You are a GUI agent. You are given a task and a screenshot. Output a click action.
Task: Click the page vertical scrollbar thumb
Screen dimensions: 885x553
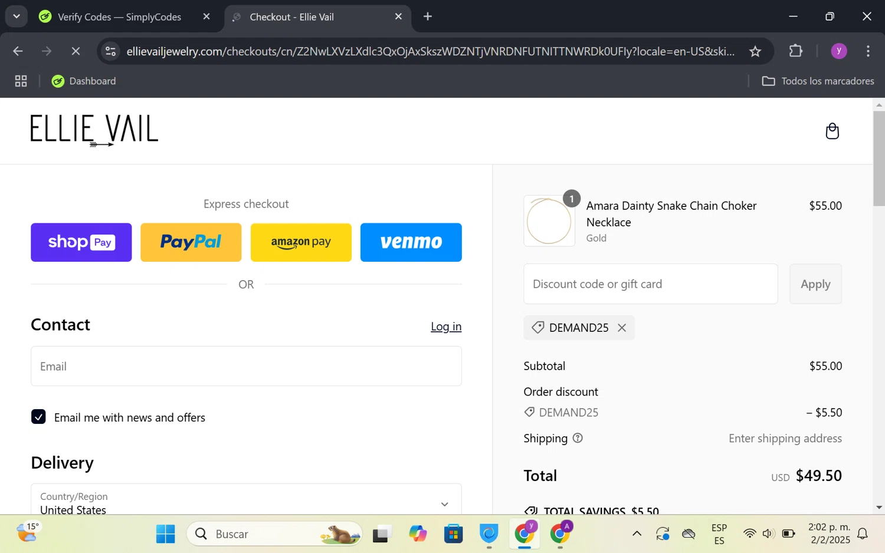click(879, 158)
